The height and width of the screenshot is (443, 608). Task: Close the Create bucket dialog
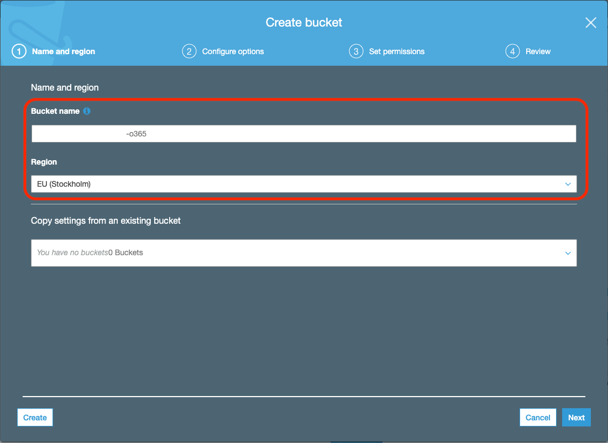click(590, 23)
